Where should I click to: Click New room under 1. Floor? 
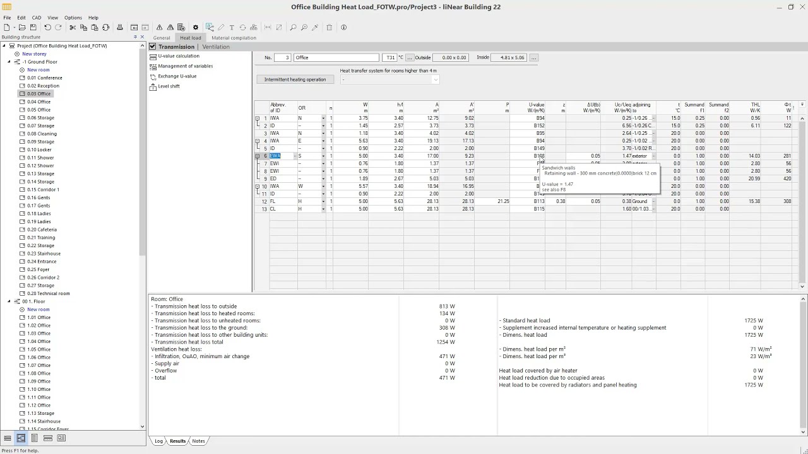(38, 310)
